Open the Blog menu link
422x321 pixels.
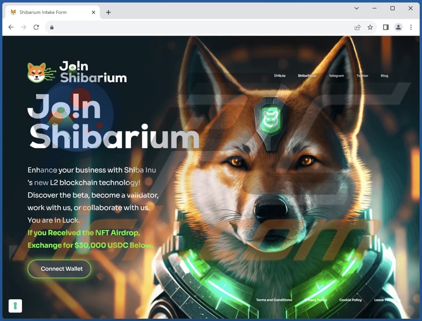coord(384,76)
